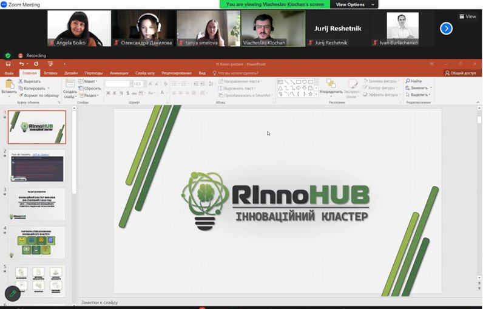Clear all formatting eraser icon
483x309 pixels.
[x=166, y=84]
